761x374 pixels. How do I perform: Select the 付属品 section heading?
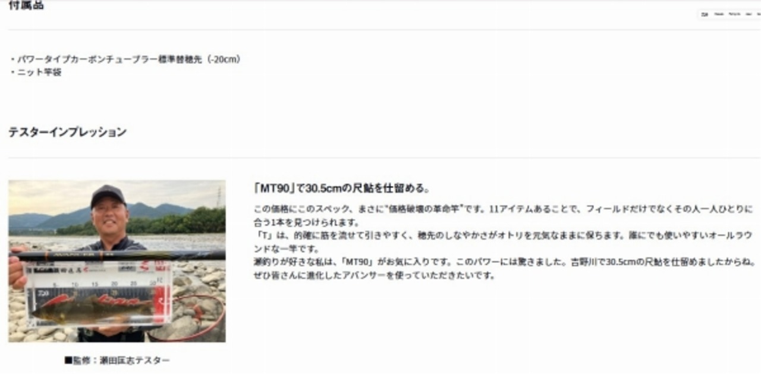[26, 5]
